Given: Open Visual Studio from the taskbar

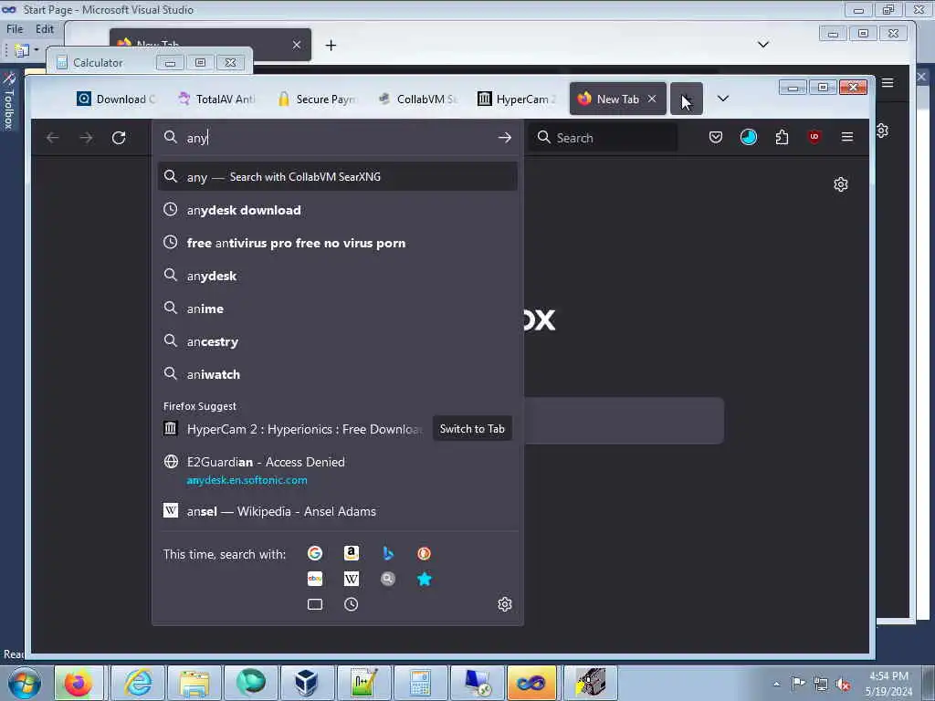Looking at the screenshot, I should pyautogui.click(x=531, y=683).
